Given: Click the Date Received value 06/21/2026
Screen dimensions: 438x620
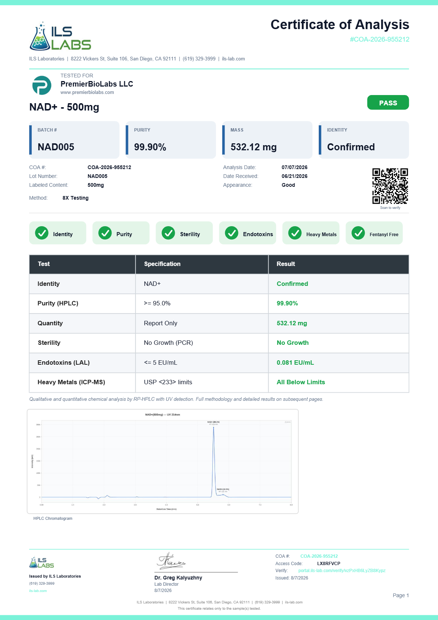Looking at the screenshot, I should 294,176.
